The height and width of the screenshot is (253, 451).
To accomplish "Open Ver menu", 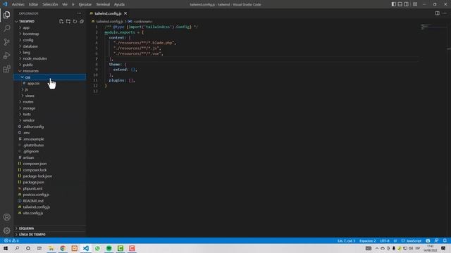I will 65,4.
